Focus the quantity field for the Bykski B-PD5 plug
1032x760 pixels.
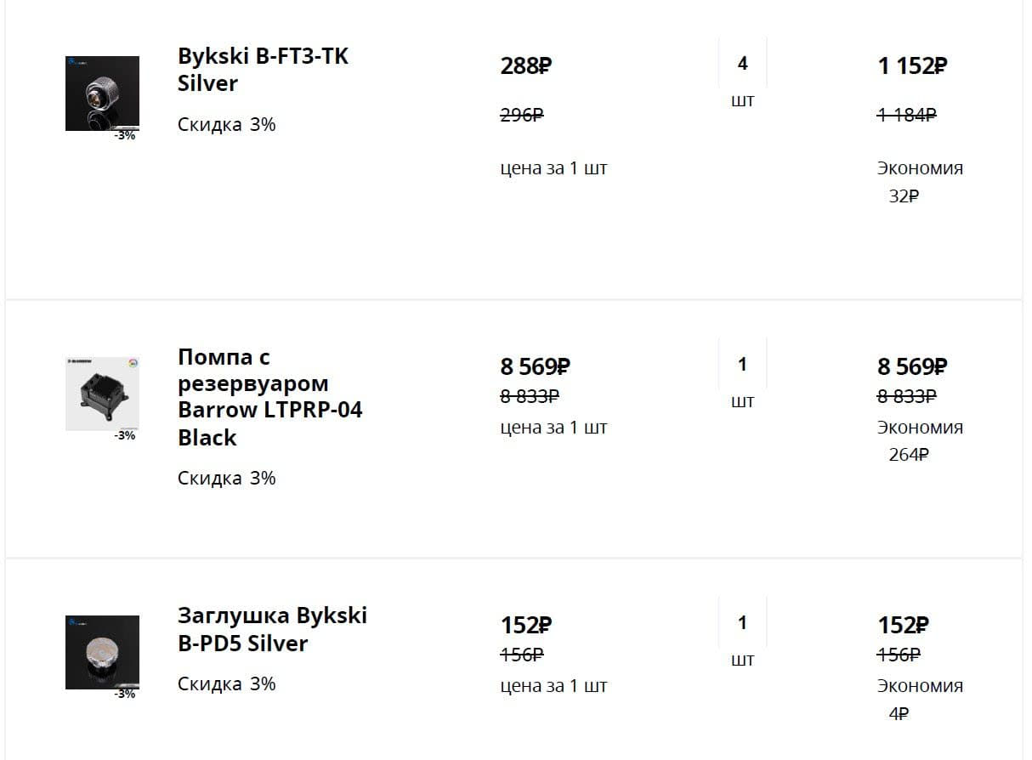point(742,623)
